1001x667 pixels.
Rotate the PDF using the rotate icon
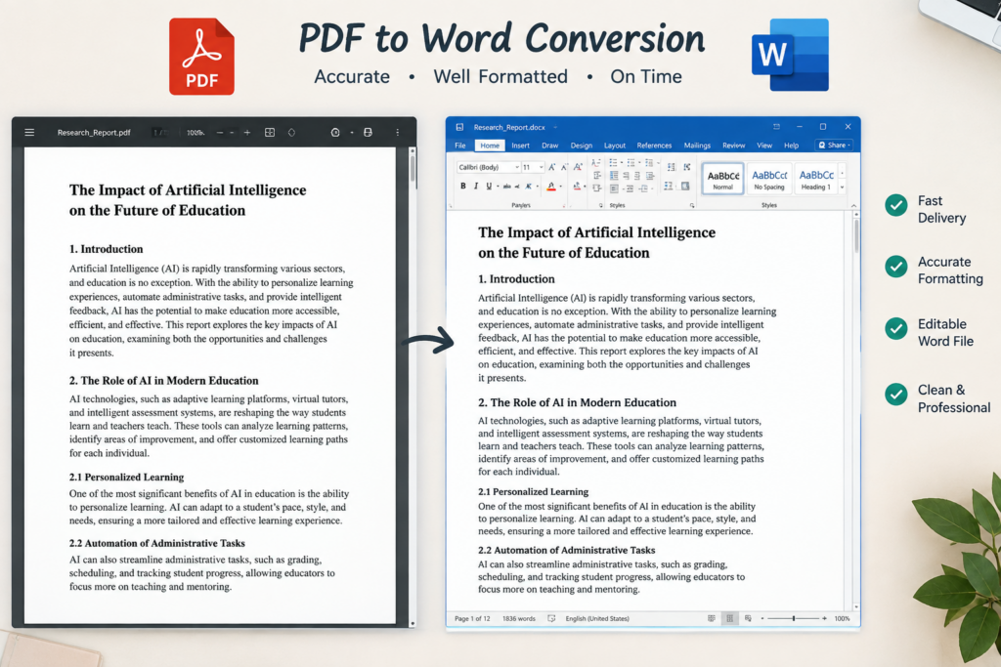tap(291, 132)
